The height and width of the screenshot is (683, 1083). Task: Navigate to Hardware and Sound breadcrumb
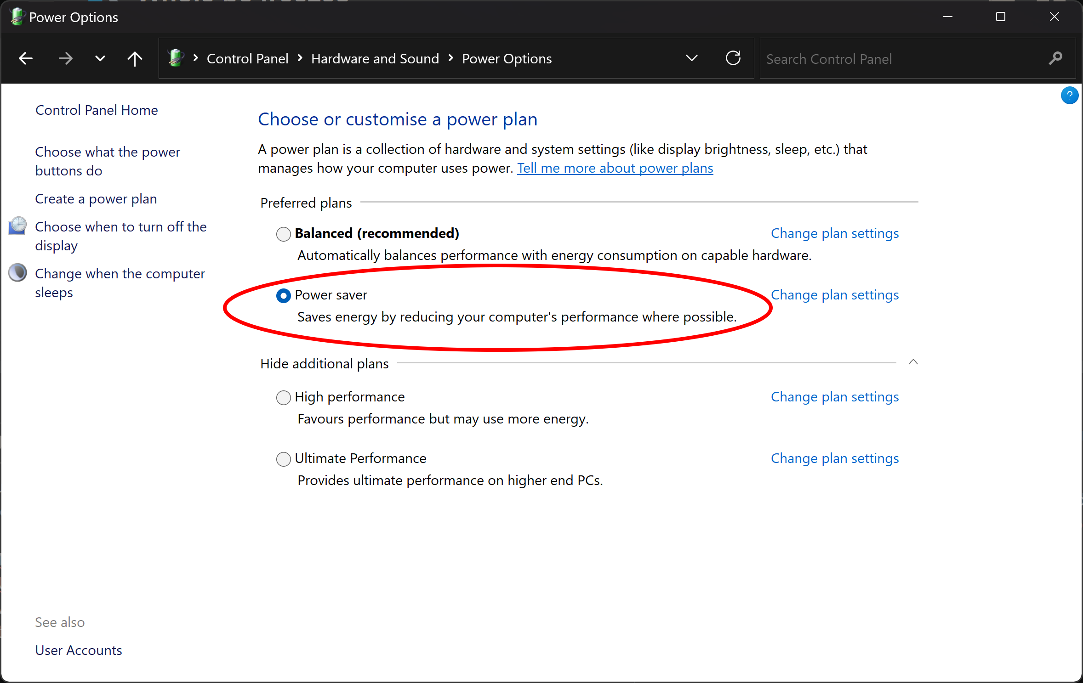coord(375,58)
